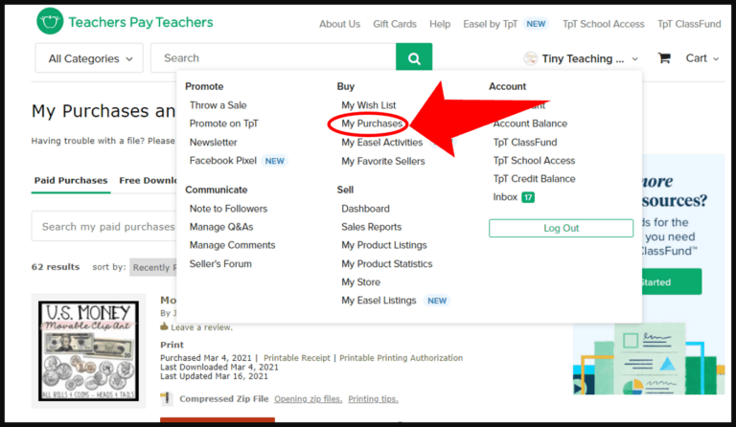Click TpT School Access in the top navigation
The width and height of the screenshot is (736, 427).
(x=603, y=24)
